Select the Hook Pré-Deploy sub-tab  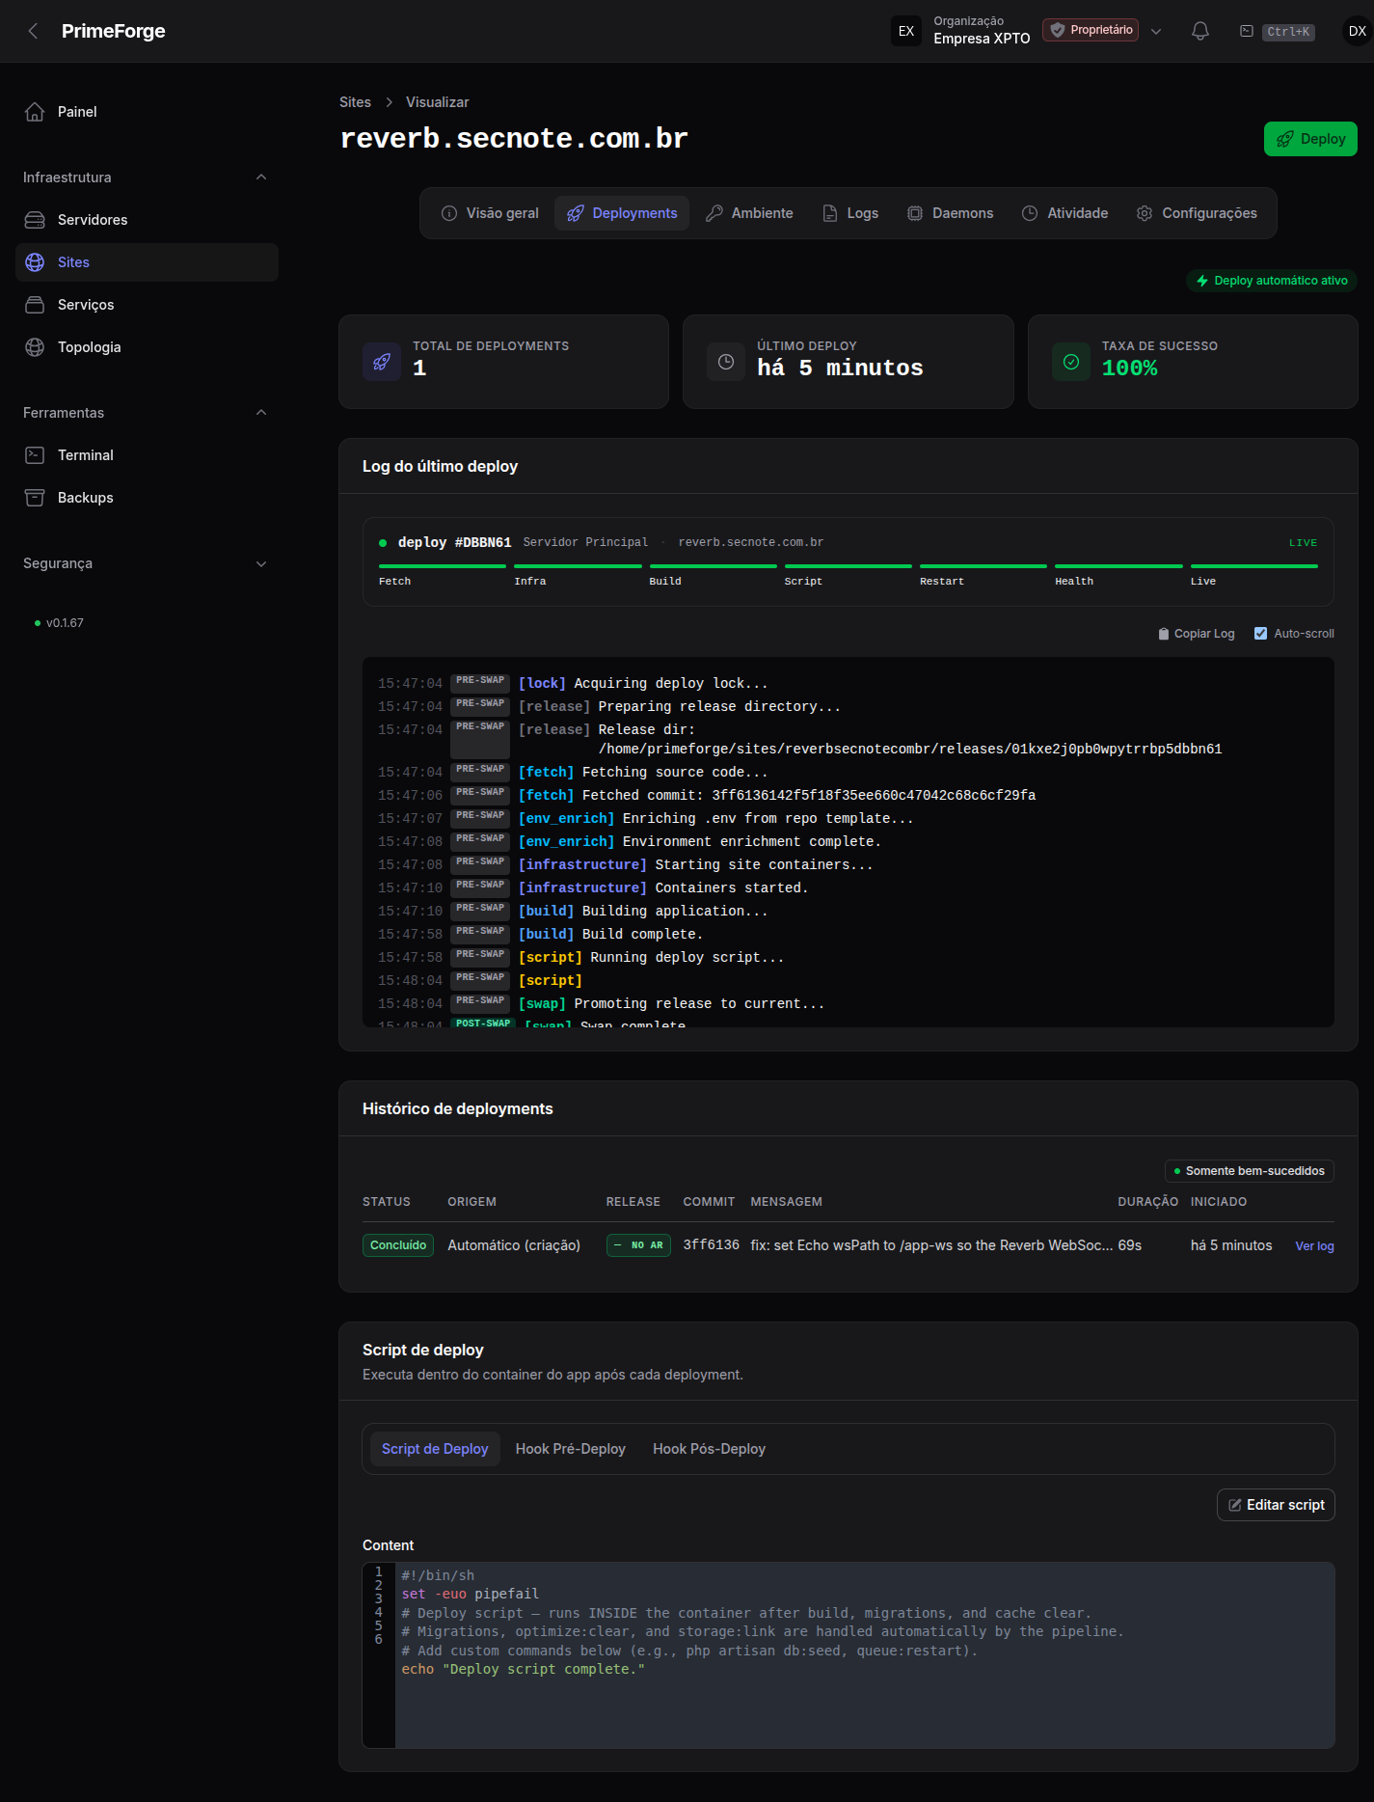(x=571, y=1449)
